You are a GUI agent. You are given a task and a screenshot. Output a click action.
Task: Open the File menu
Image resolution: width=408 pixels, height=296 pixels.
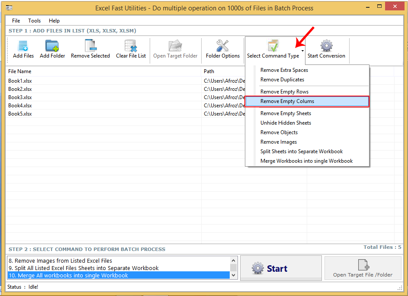pyautogui.click(x=16, y=20)
